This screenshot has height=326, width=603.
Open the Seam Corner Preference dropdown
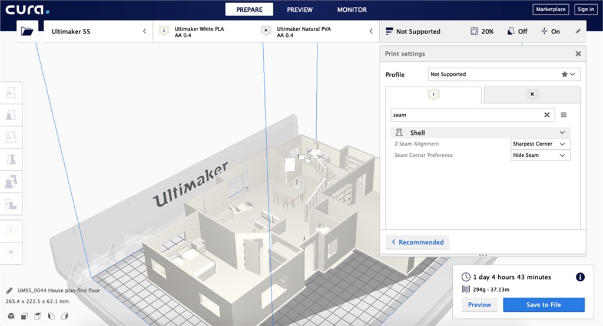click(x=540, y=155)
